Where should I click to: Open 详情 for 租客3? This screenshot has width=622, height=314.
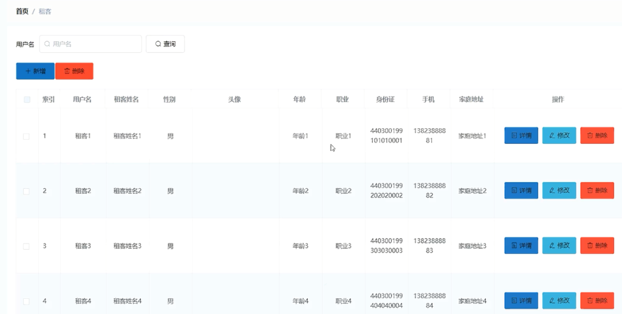pyautogui.click(x=521, y=246)
